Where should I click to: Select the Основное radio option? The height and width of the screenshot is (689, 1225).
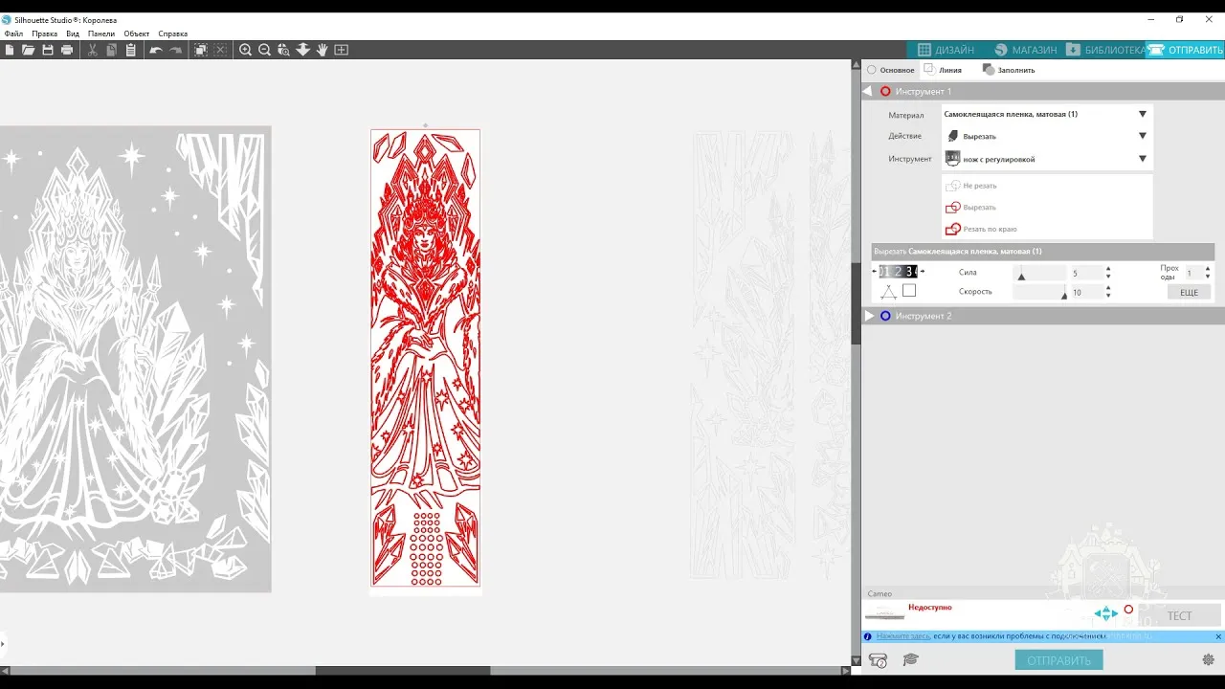click(x=891, y=70)
